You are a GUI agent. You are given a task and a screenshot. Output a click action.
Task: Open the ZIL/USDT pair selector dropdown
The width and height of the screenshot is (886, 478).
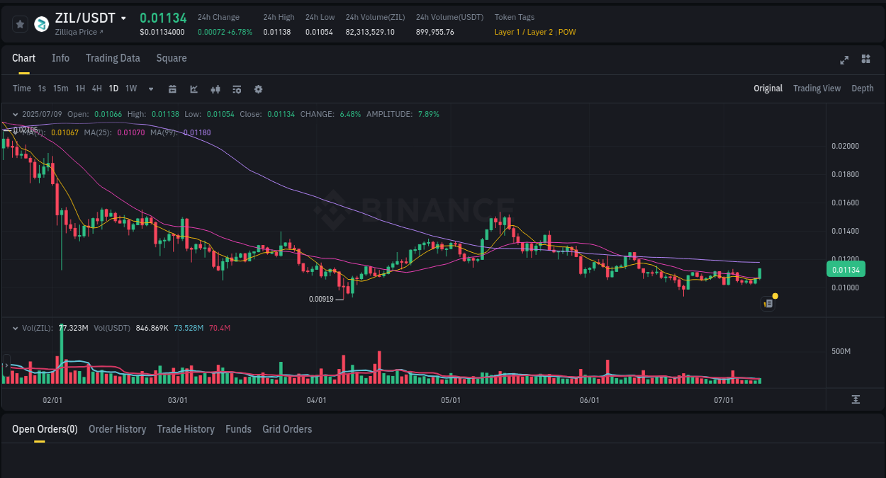123,17
